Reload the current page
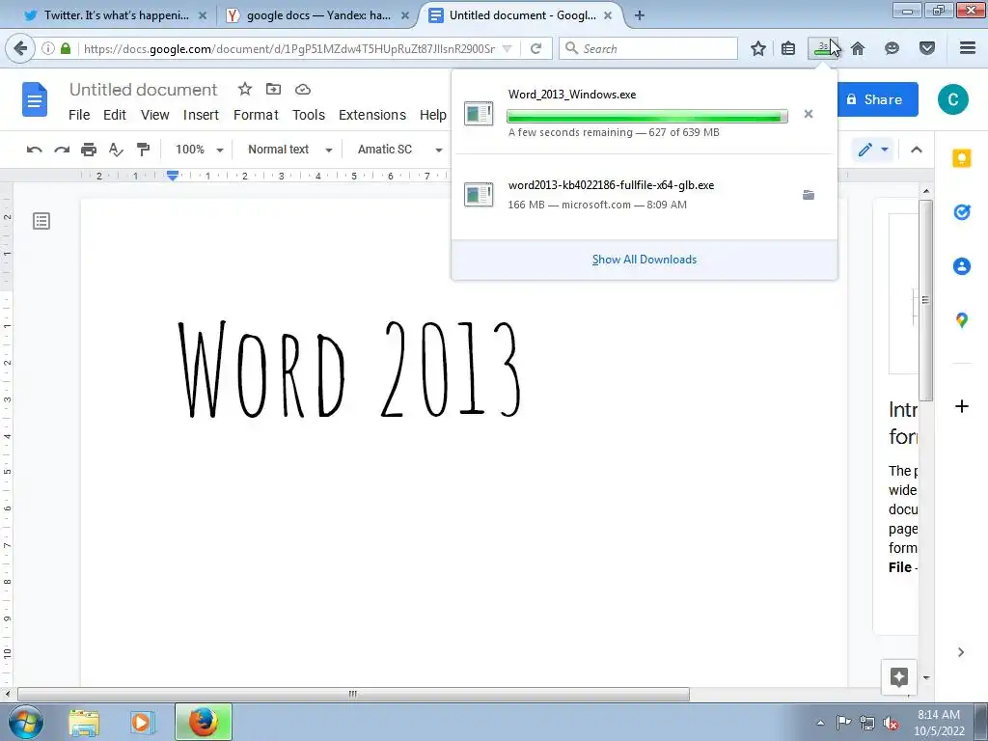The image size is (988, 741). [x=536, y=48]
